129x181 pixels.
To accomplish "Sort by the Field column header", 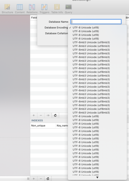I will 34,18.
